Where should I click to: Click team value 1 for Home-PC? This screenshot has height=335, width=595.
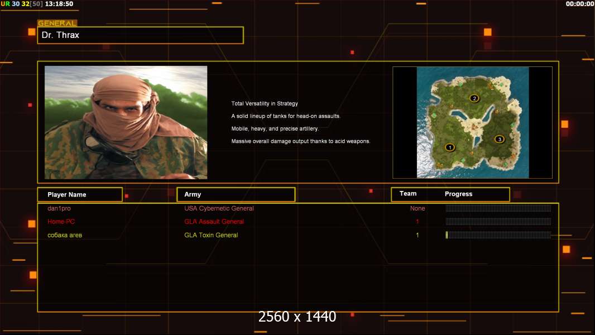pyautogui.click(x=418, y=222)
